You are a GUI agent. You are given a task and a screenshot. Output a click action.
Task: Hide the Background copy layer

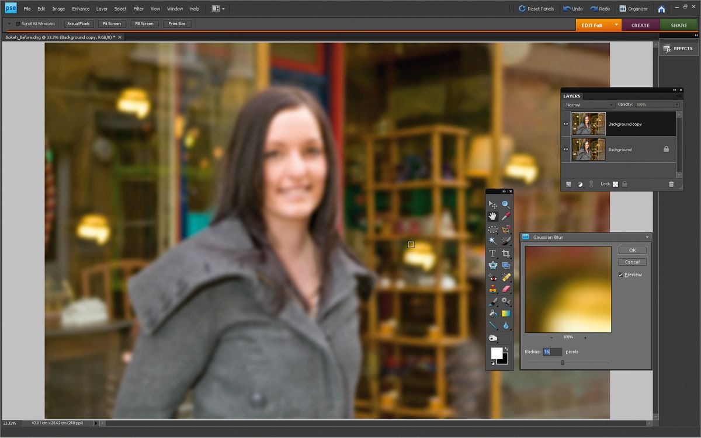coord(566,124)
